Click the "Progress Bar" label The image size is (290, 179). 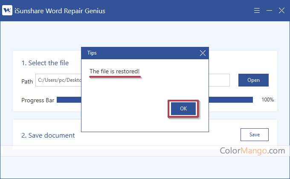point(38,100)
